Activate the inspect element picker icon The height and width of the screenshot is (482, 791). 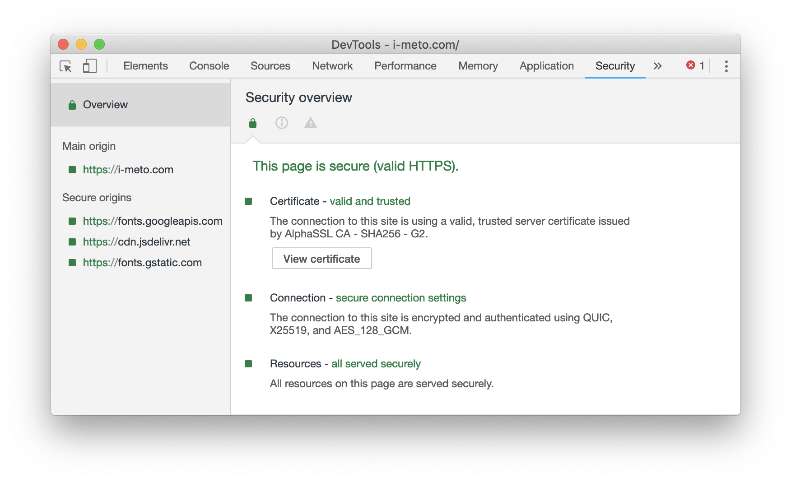tap(66, 66)
